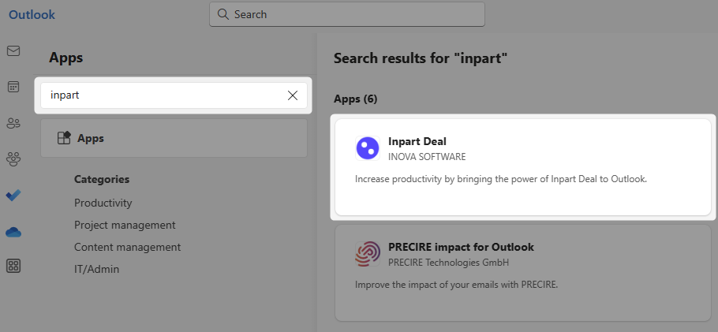Filter by Project management category
This screenshot has height=332, width=718.
point(125,225)
